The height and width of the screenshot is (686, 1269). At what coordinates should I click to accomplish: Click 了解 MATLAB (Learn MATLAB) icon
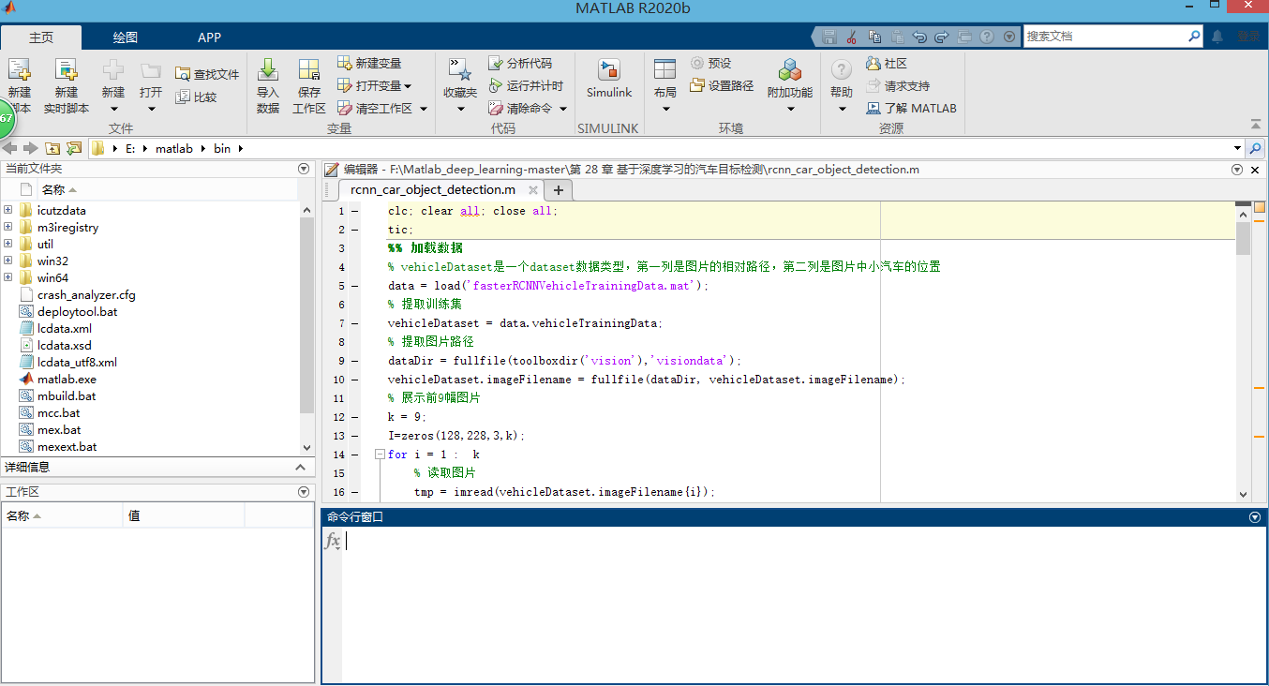click(873, 108)
